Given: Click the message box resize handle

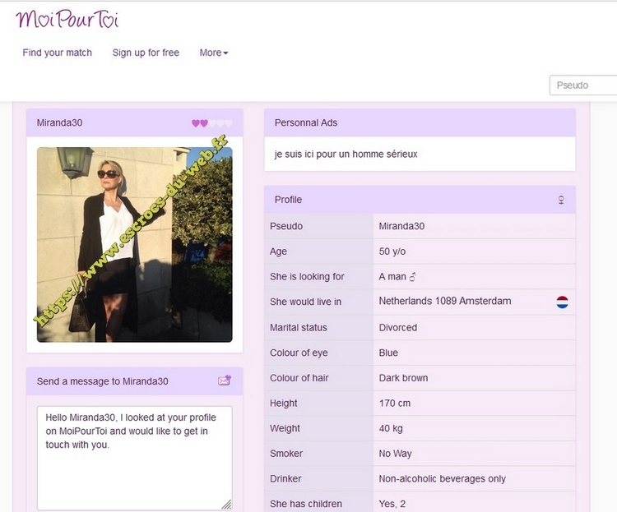Looking at the screenshot, I should pyautogui.click(x=226, y=505).
